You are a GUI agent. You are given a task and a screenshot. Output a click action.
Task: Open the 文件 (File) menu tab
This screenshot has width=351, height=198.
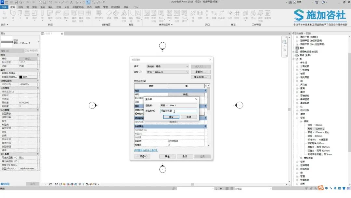[4, 7]
